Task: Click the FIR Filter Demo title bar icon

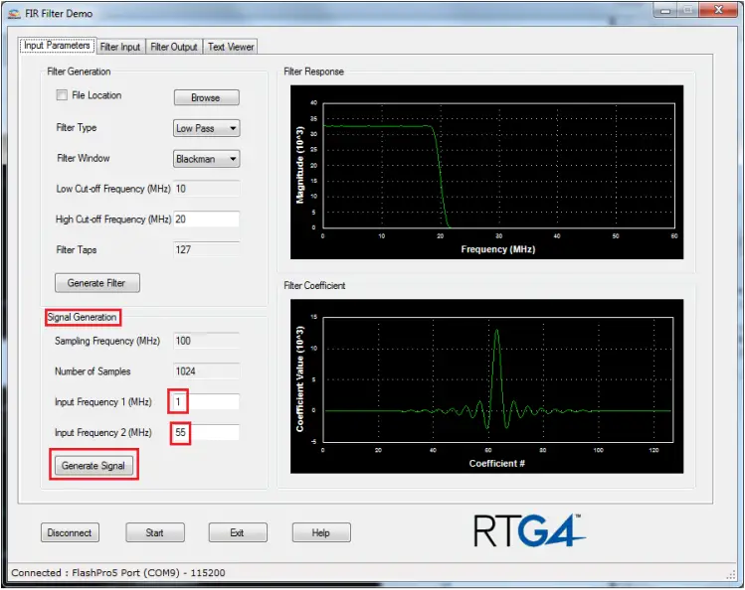Action: coord(15,14)
